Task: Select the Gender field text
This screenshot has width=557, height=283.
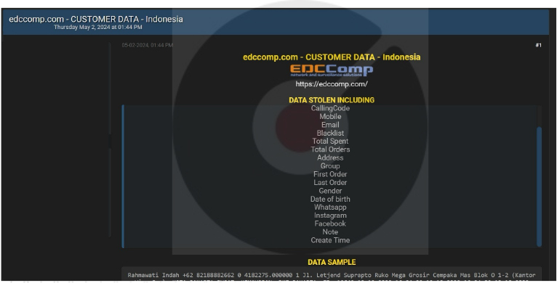Action: 330,191
